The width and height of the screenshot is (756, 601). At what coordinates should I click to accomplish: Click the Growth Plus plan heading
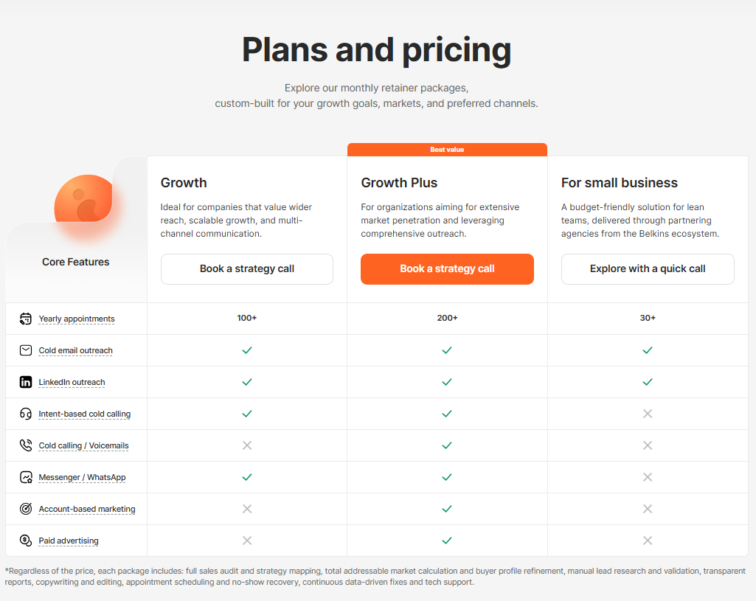coord(399,183)
